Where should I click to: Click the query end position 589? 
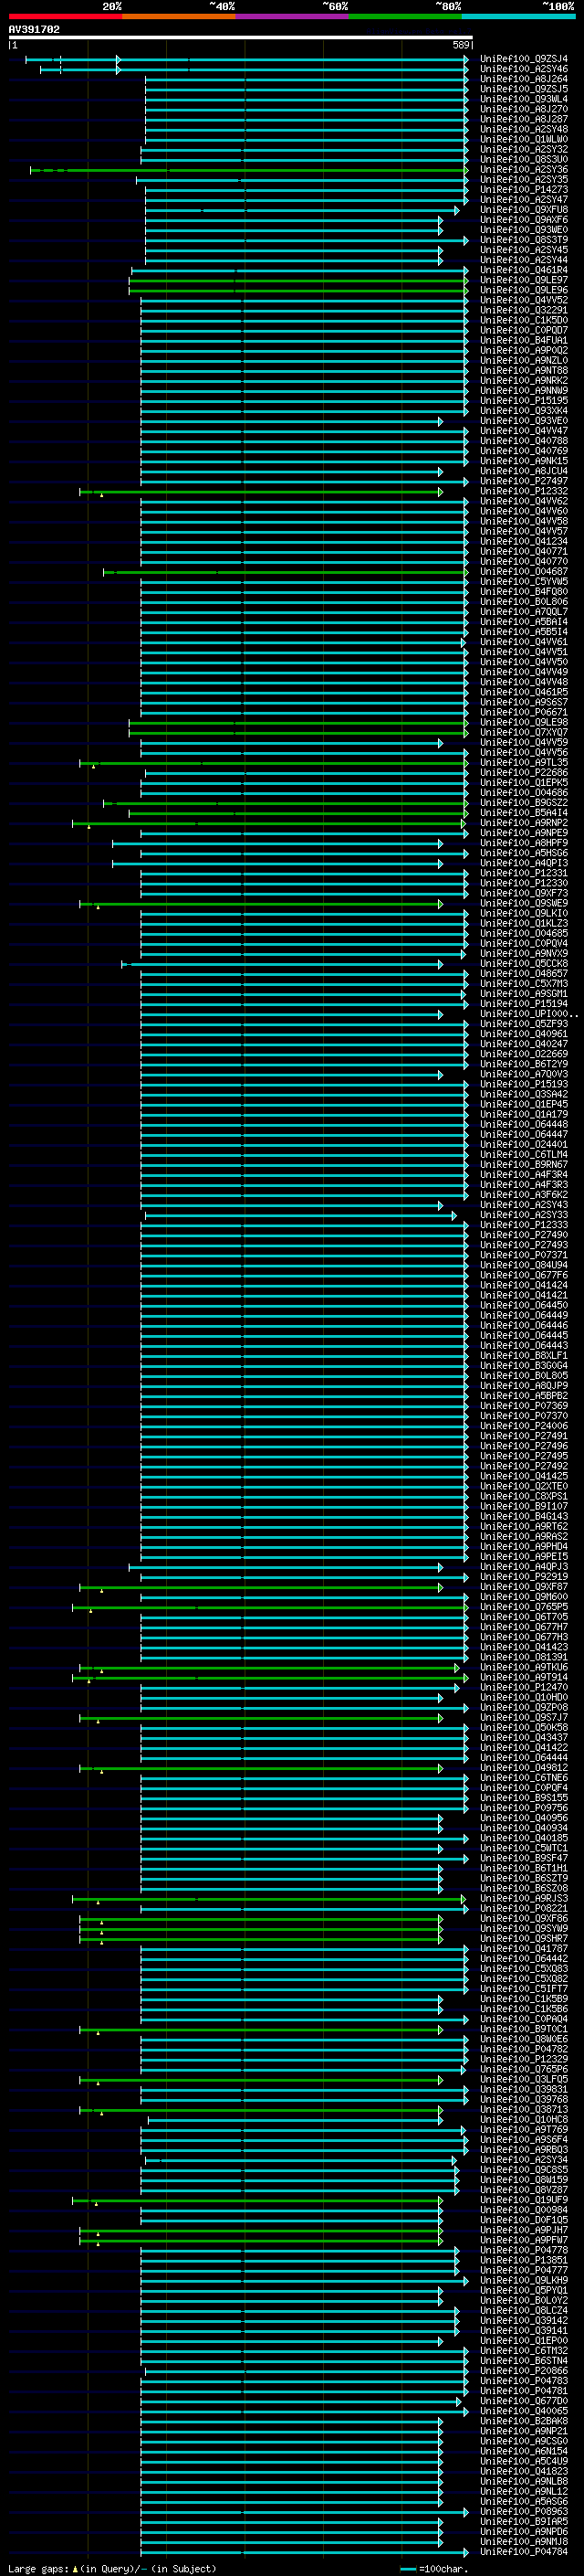(460, 46)
